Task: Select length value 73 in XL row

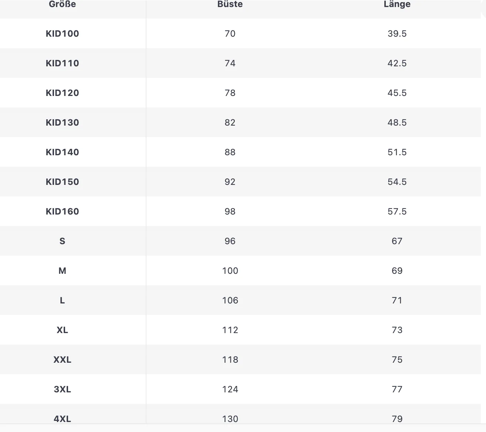Action: point(397,330)
